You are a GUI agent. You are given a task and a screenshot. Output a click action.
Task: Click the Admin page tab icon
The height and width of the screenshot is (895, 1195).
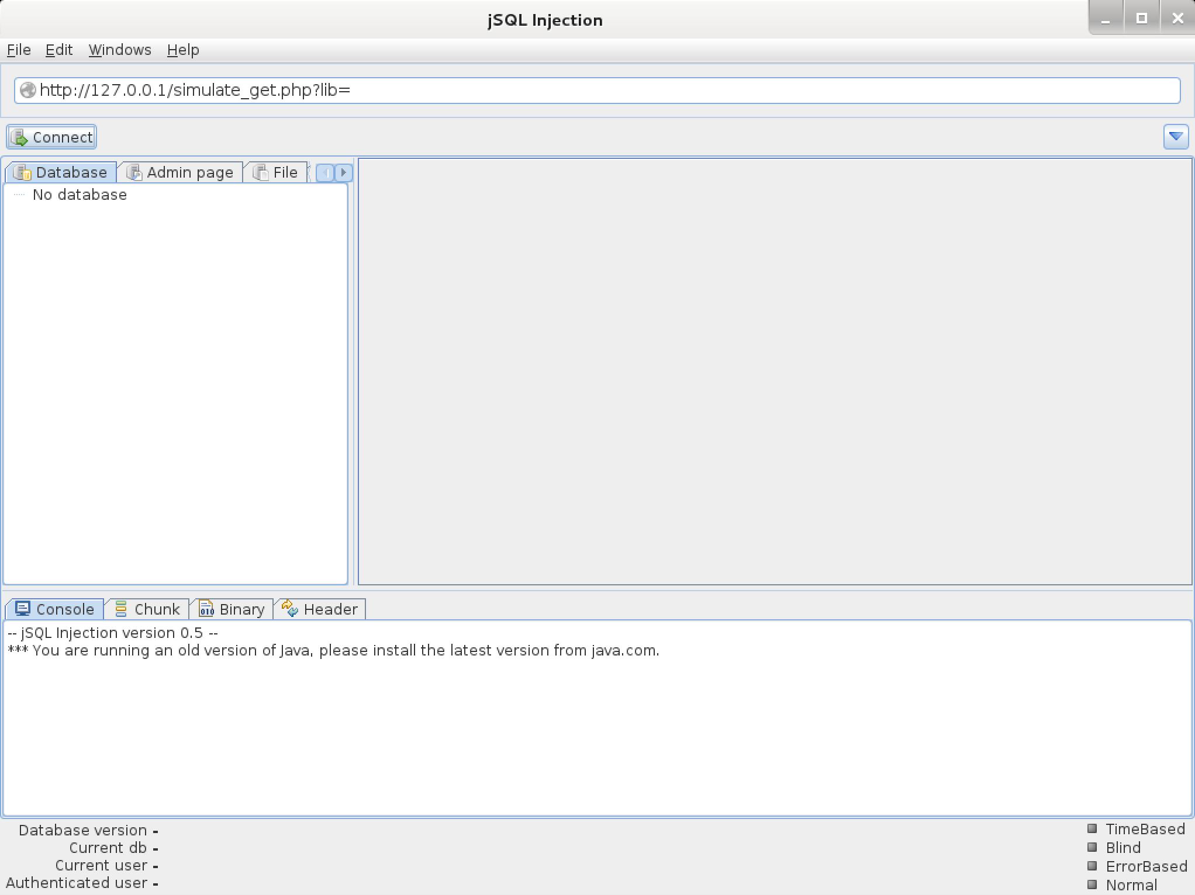pos(134,172)
